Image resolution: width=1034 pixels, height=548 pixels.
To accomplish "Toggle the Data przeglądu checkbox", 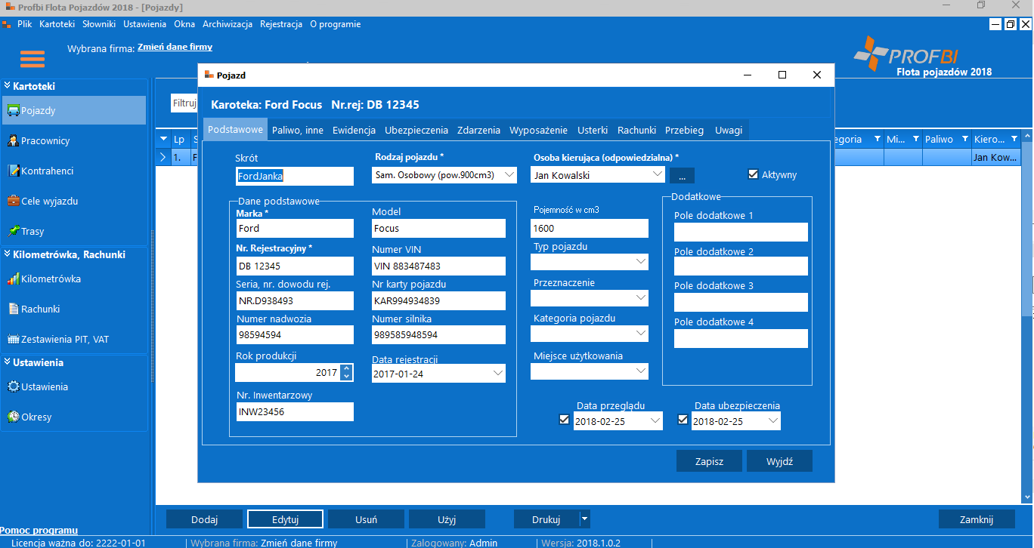I will point(564,420).
